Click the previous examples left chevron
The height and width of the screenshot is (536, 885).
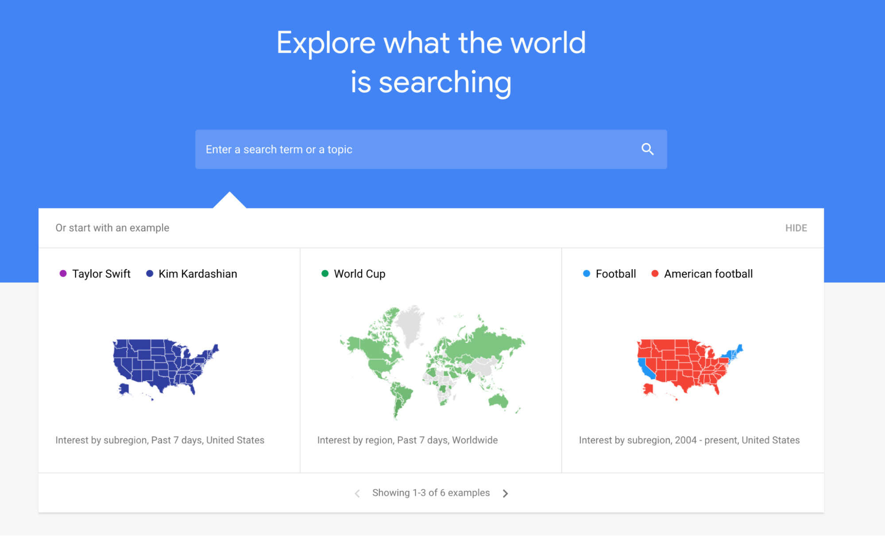coord(357,493)
